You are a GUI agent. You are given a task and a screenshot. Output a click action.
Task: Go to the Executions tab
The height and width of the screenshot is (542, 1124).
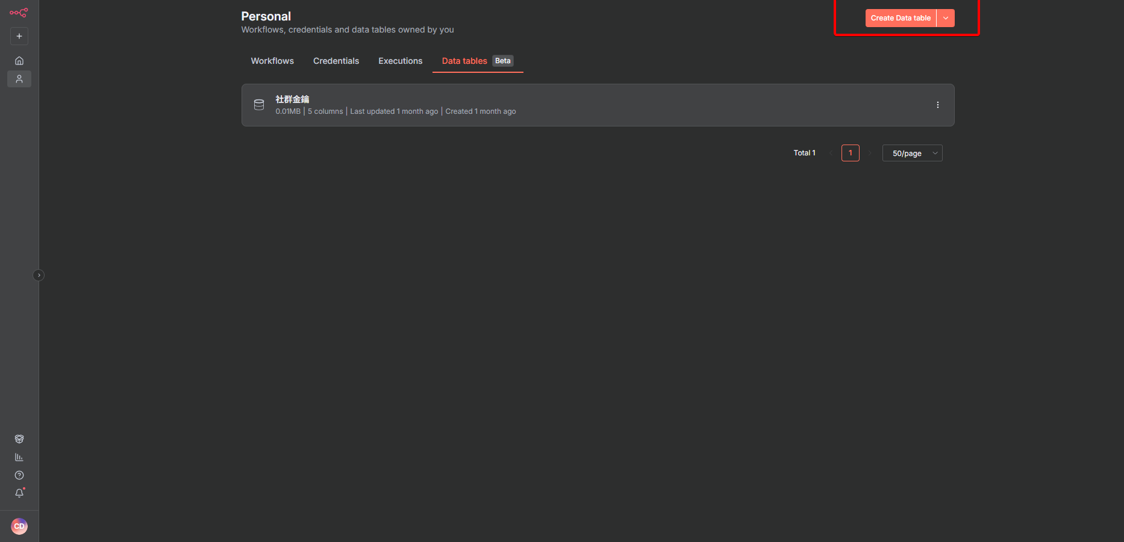click(400, 61)
